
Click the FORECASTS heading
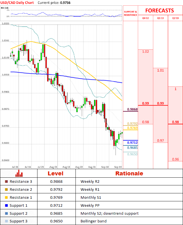pyautogui.click(x=160, y=11)
